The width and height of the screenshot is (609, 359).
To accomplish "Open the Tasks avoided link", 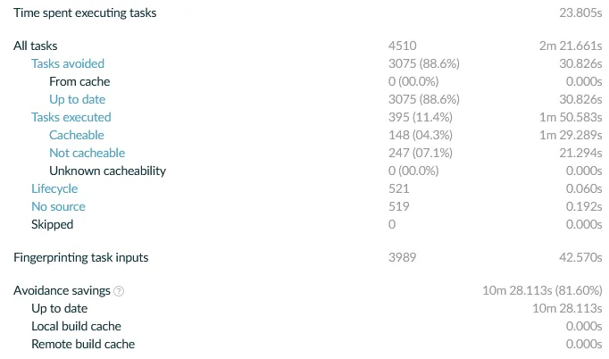I will coord(68,63).
